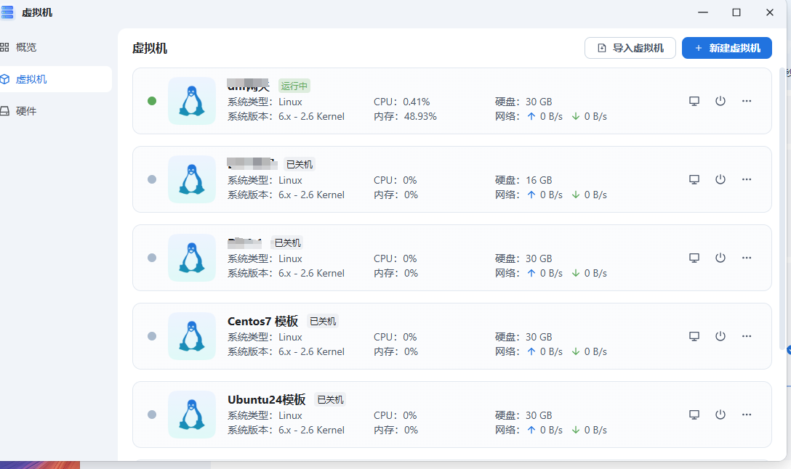The image size is (791, 469).
Task: Click 导入虚拟机 import button
Action: coord(630,48)
